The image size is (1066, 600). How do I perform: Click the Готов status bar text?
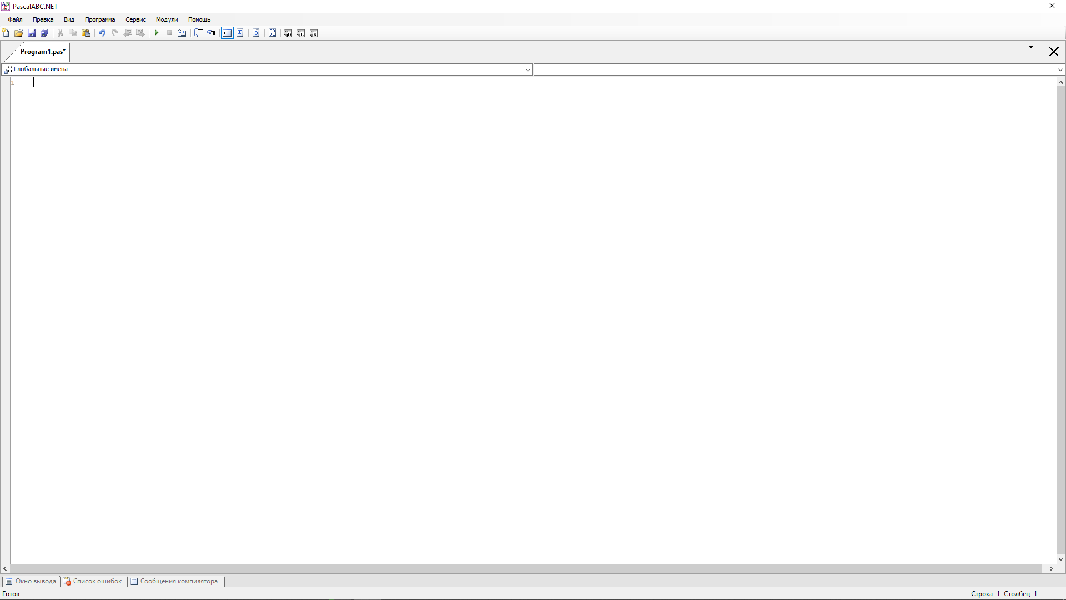11,594
